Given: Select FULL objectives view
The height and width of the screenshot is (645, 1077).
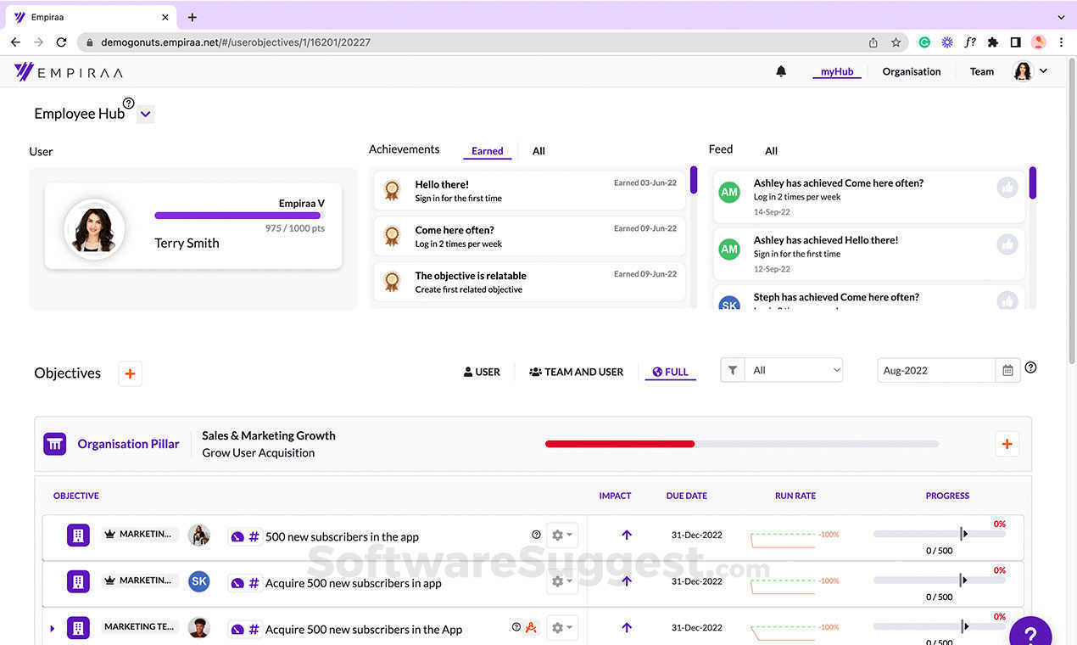Looking at the screenshot, I should [670, 372].
